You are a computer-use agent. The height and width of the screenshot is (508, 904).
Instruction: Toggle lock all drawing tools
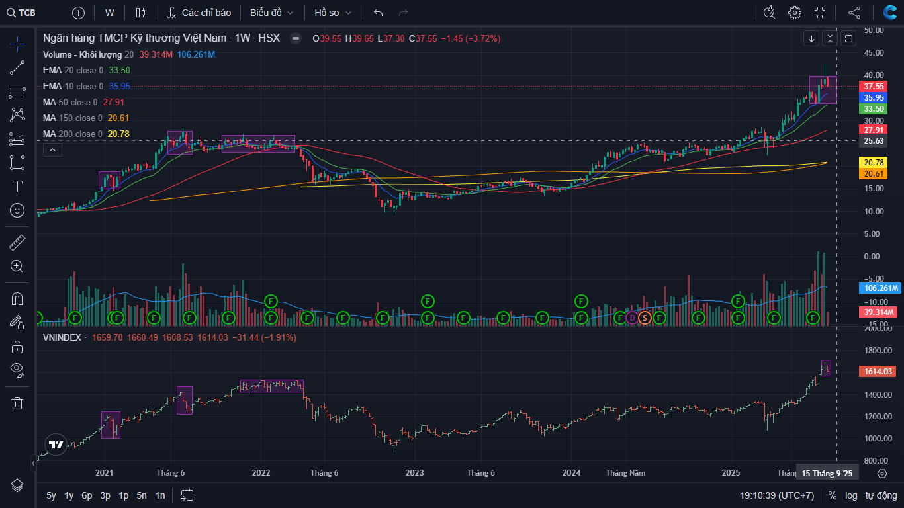17,346
